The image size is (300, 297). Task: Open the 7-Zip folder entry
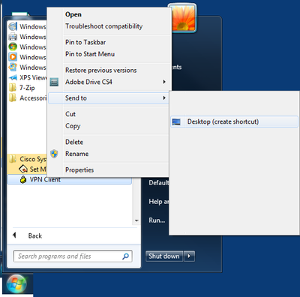[x=27, y=88]
